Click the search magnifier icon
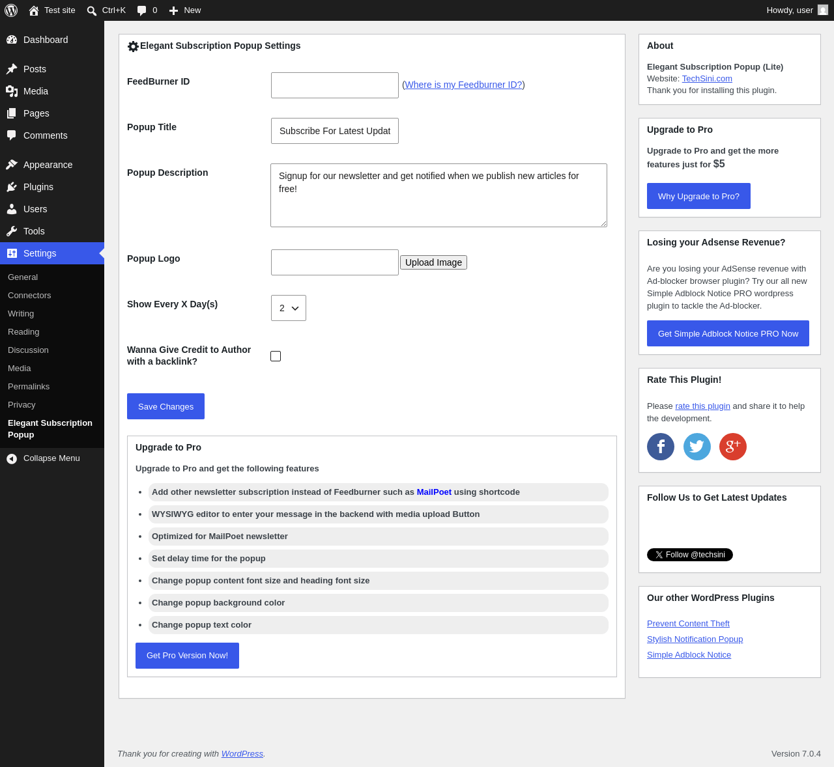The height and width of the screenshot is (767, 834). [x=92, y=10]
